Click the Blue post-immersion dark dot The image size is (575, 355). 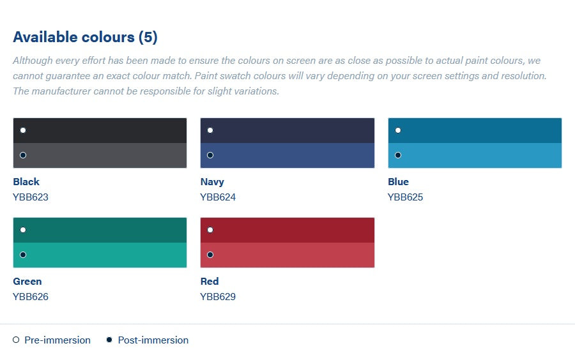click(x=398, y=155)
